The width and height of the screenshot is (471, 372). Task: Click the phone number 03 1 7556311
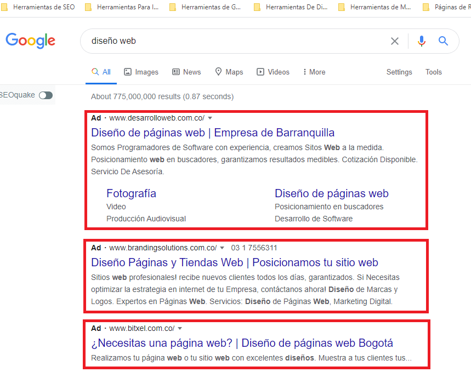pos(254,248)
